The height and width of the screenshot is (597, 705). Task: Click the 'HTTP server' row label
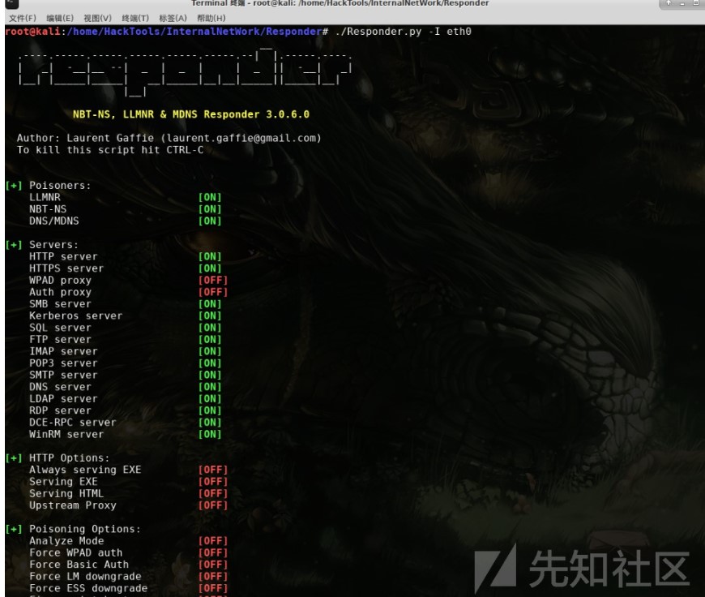(63, 256)
